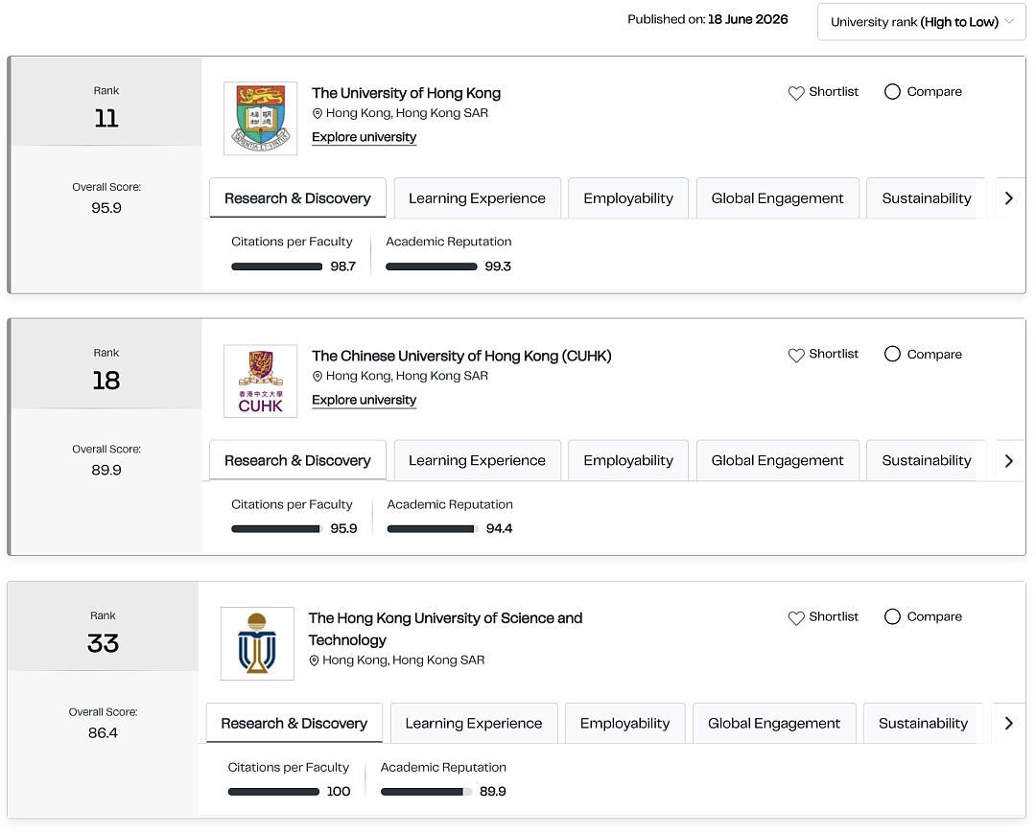Viewport: 1036px width, 834px height.
Task: Open Sustainability tab in HKUST card
Action: 923,723
